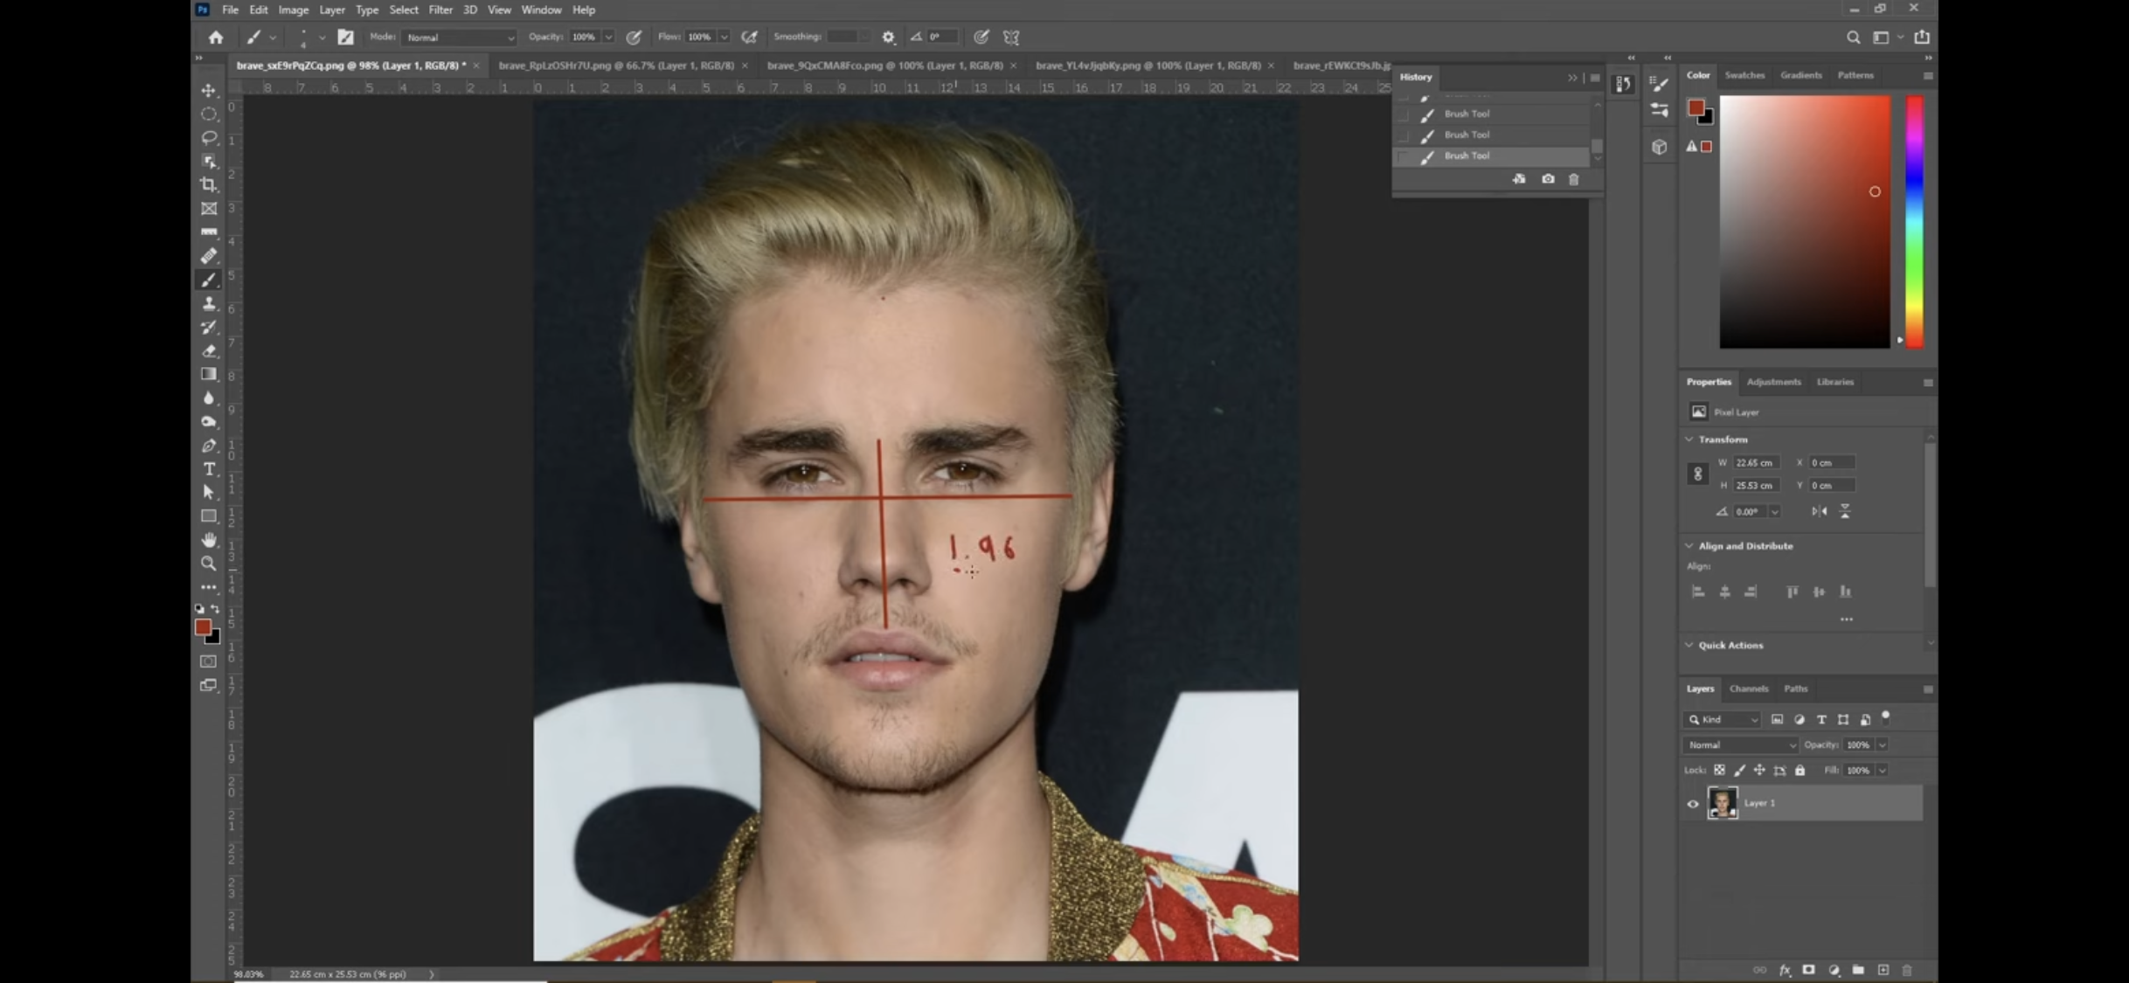Toggle link between width and height
2129x983 pixels.
coord(1697,474)
